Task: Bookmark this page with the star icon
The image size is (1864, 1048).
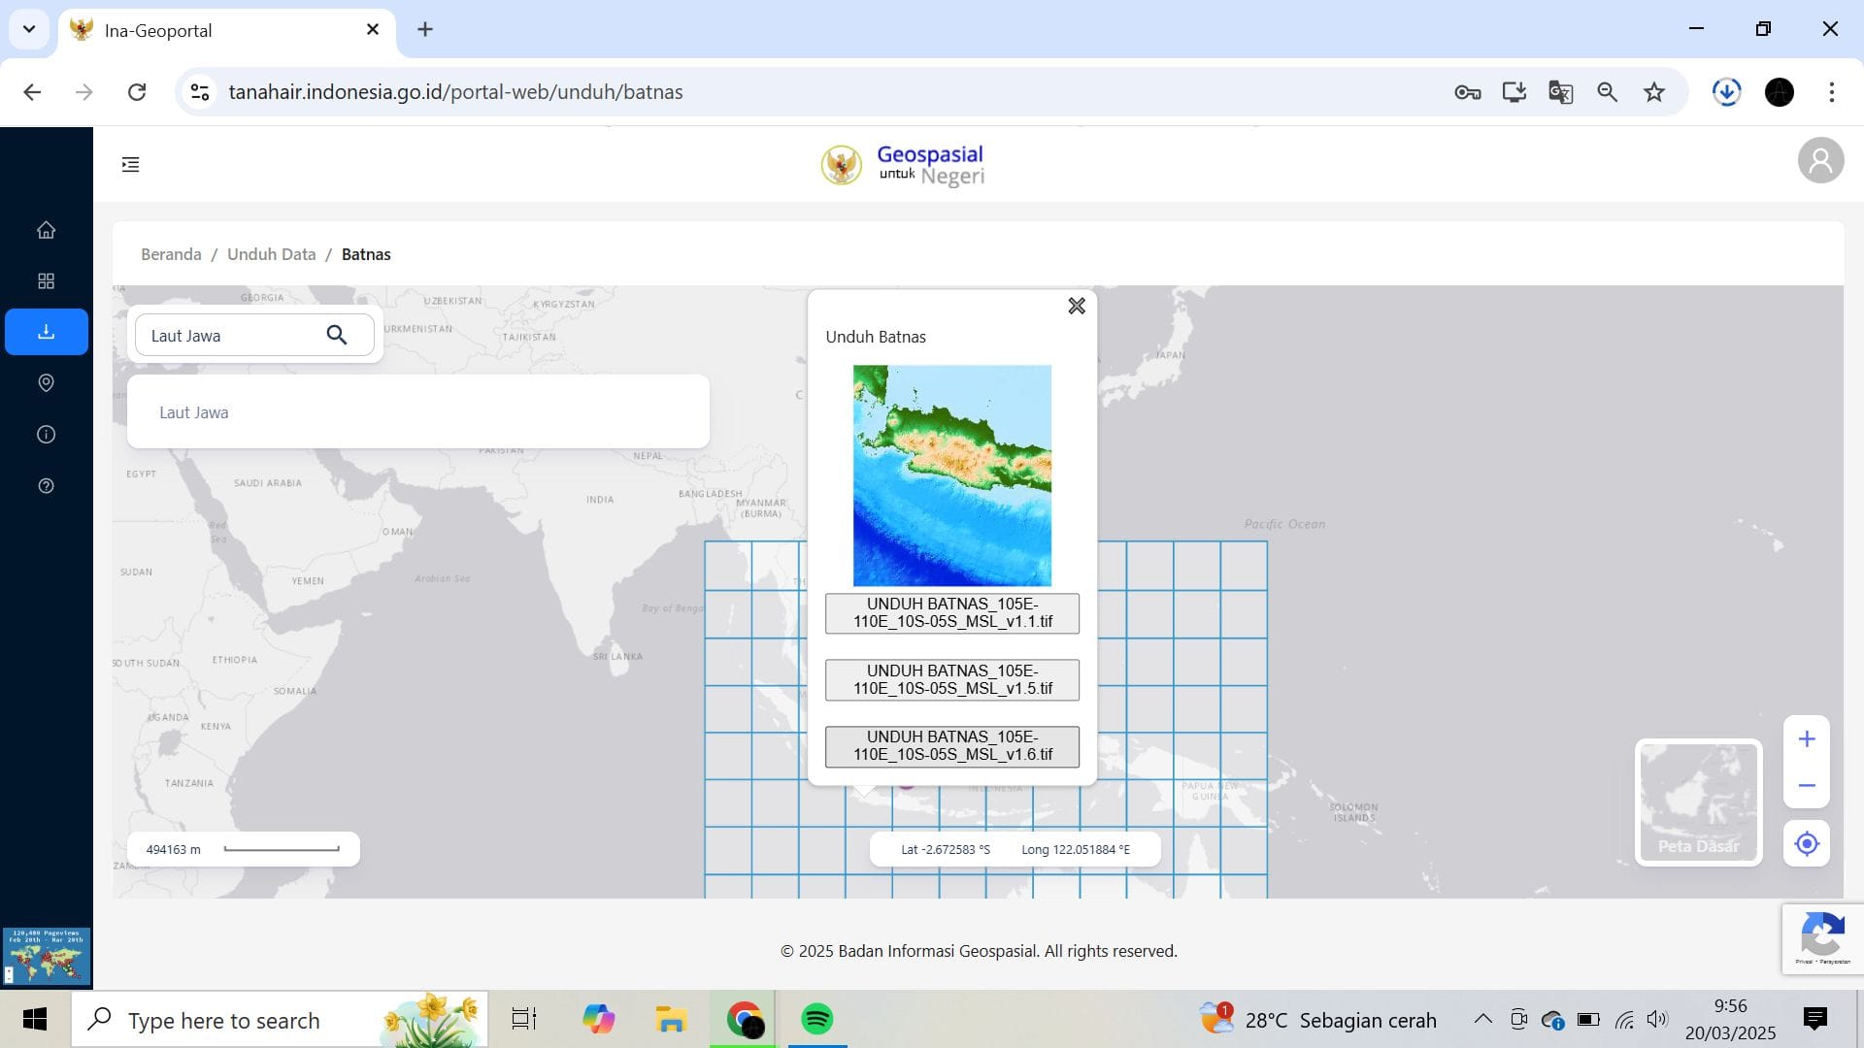Action: (x=1653, y=92)
